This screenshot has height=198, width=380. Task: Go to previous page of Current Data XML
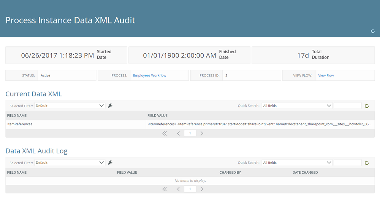(x=178, y=134)
